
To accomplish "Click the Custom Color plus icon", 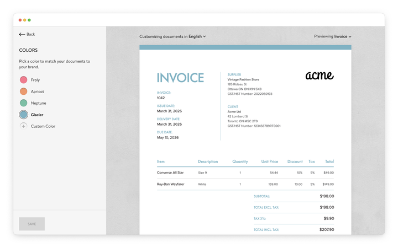I will (x=23, y=126).
